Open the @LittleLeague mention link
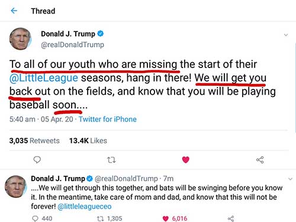The height and width of the screenshot is (222, 296). (44, 78)
